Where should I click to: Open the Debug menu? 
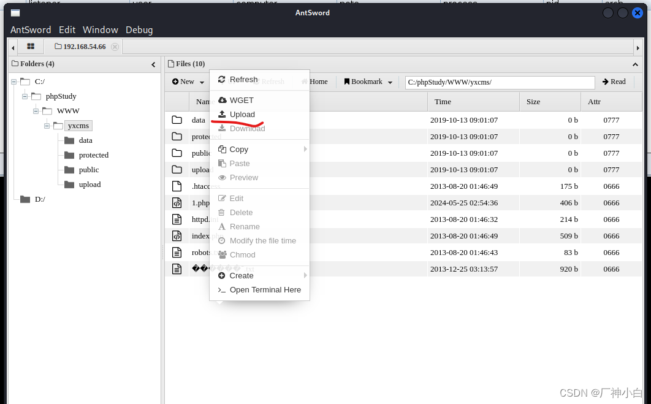coord(139,30)
